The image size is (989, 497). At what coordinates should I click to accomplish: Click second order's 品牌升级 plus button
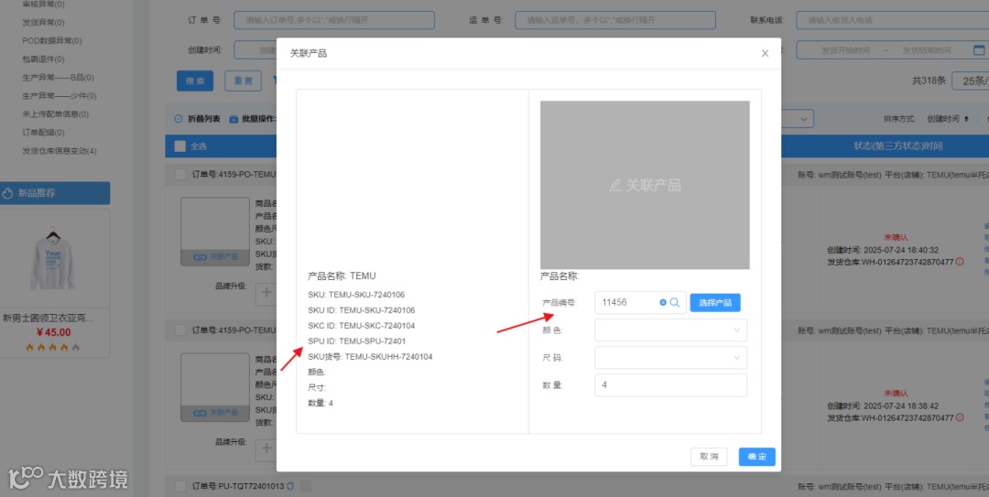pos(266,448)
